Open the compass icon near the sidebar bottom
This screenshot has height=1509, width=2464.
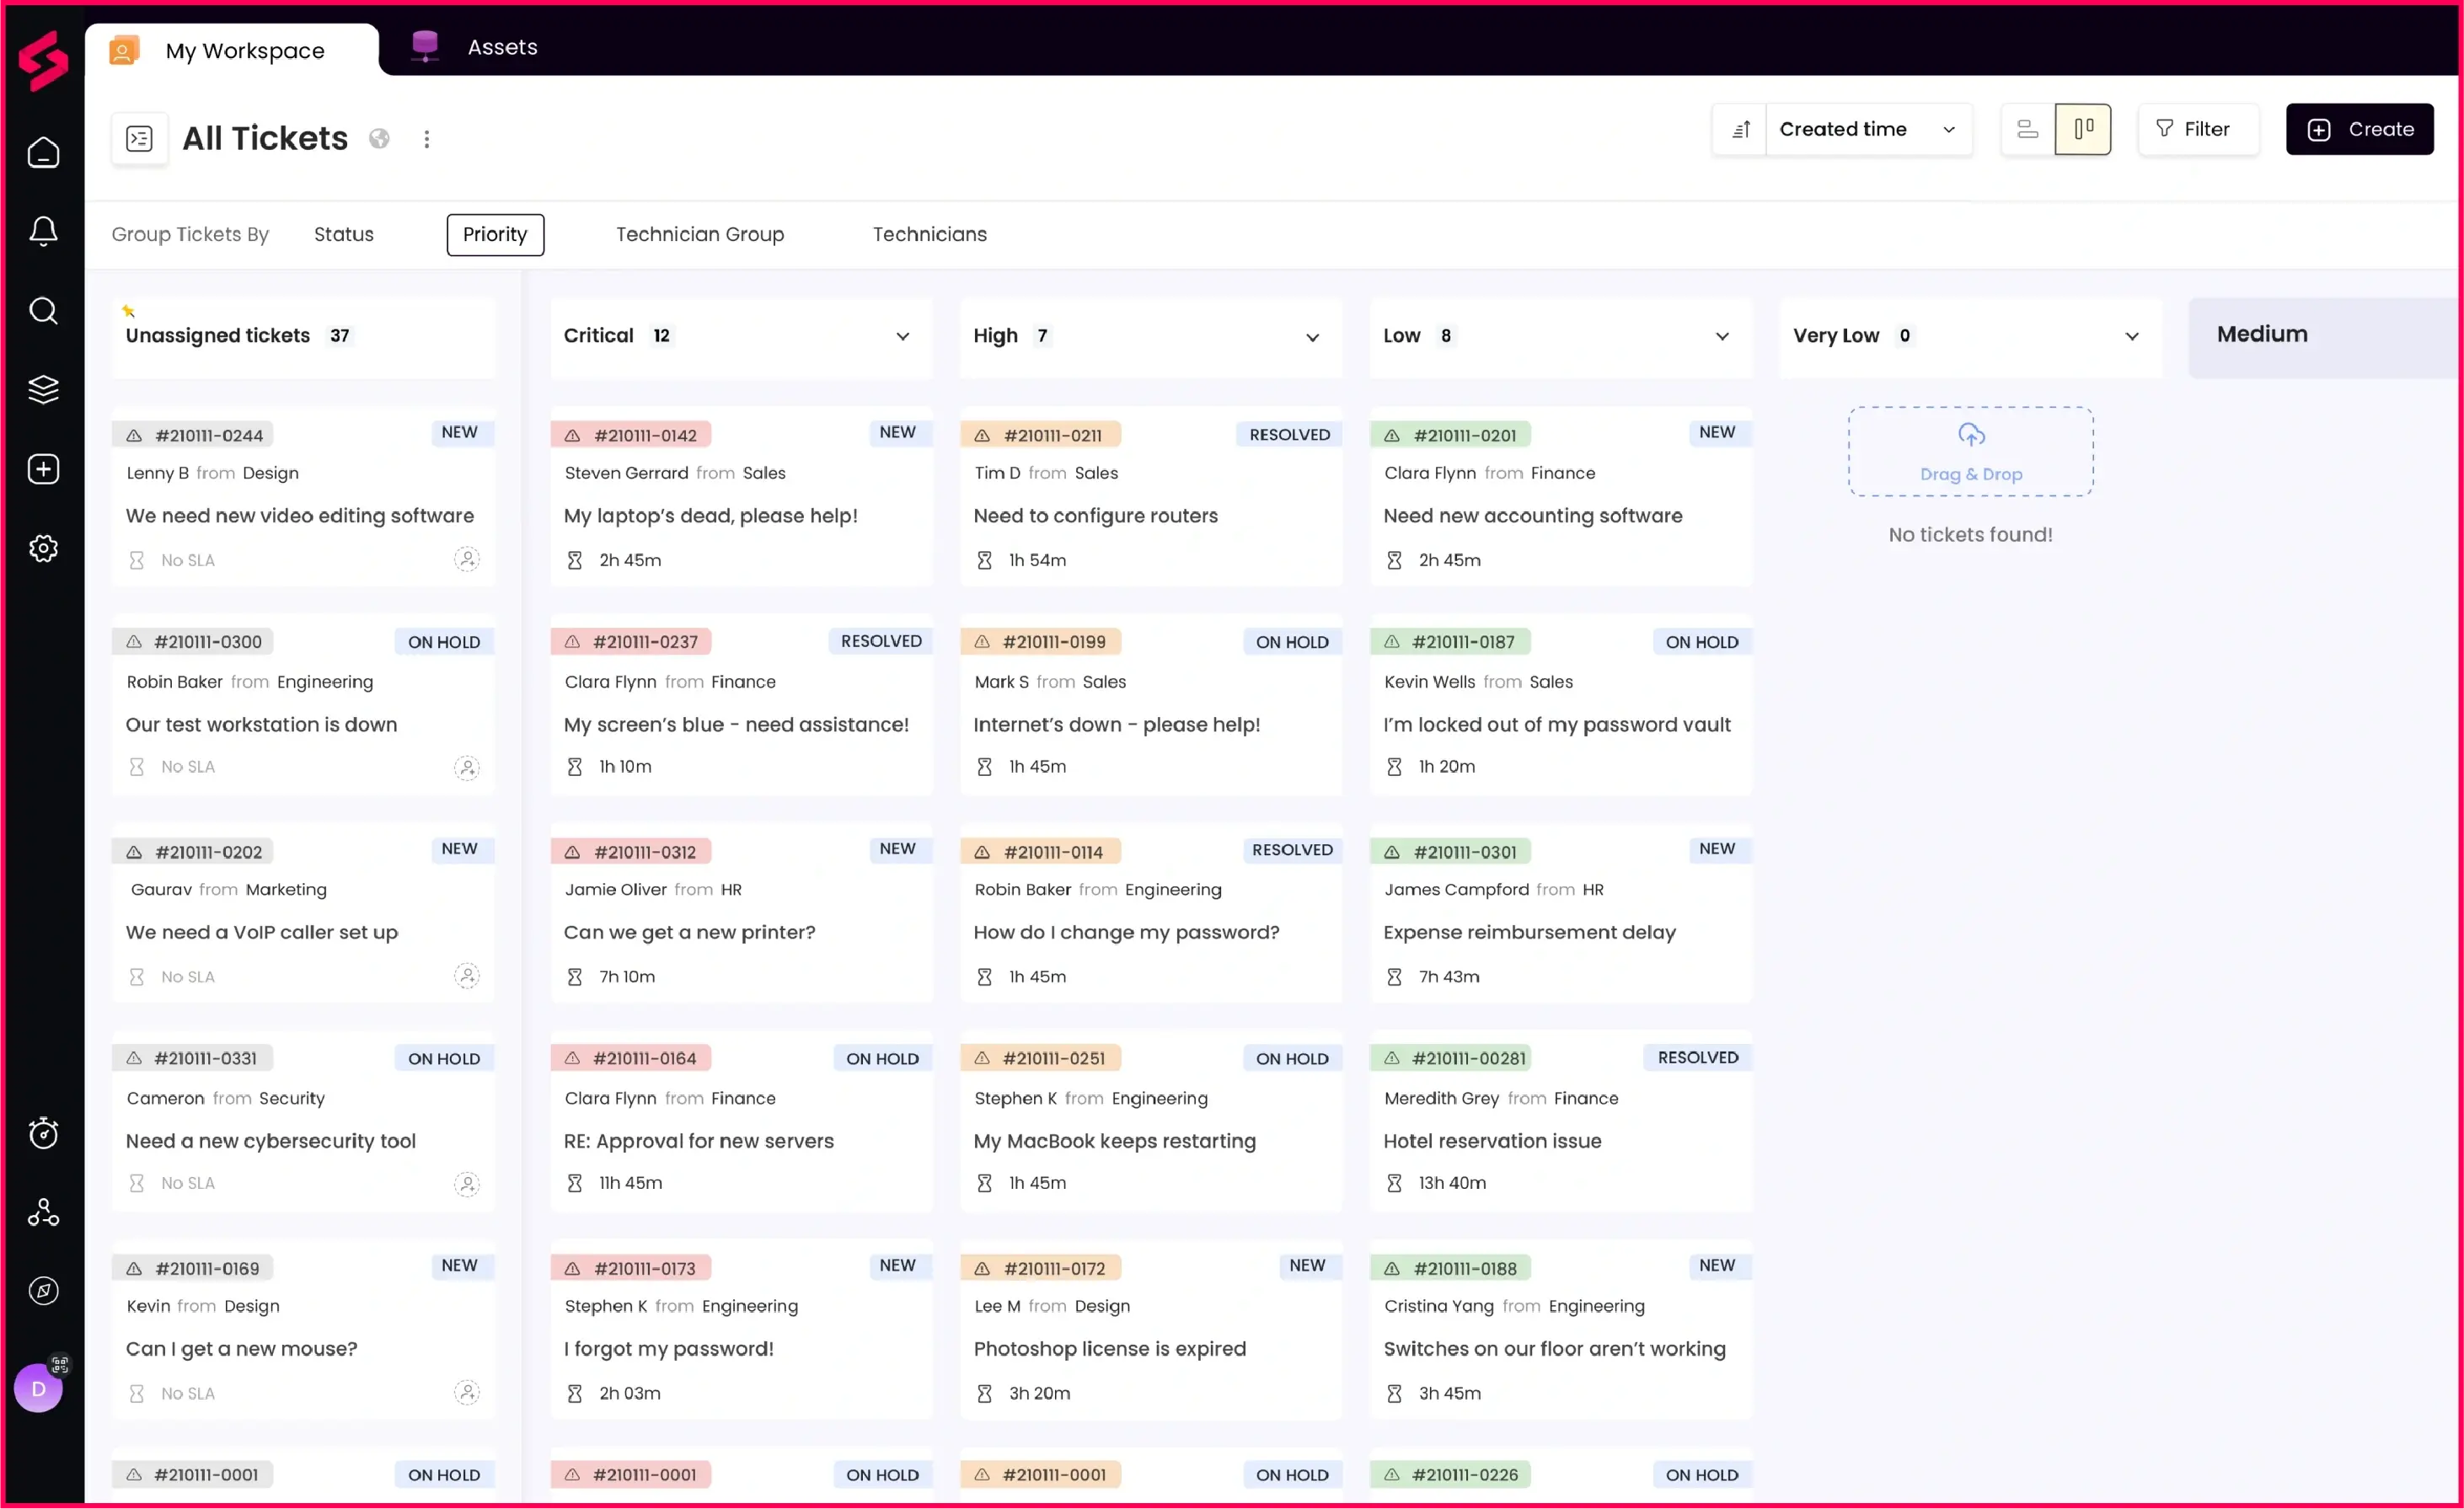(44, 1290)
